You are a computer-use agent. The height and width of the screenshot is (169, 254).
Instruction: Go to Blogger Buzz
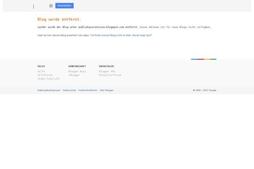coord(77,71)
